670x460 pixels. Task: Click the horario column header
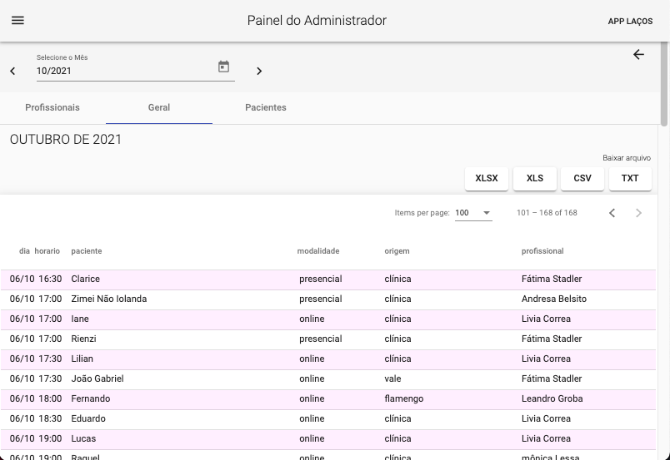click(x=47, y=251)
